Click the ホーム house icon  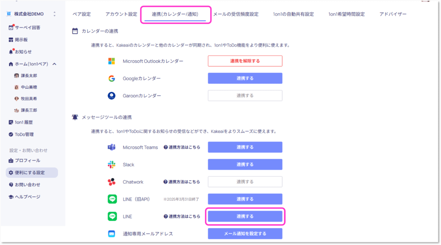coord(11,64)
